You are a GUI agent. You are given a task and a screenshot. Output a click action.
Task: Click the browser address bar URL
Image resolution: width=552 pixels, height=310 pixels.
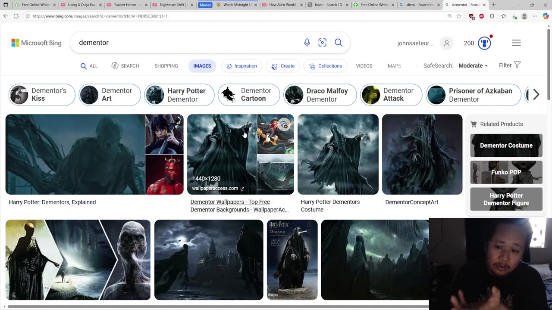[100, 16]
